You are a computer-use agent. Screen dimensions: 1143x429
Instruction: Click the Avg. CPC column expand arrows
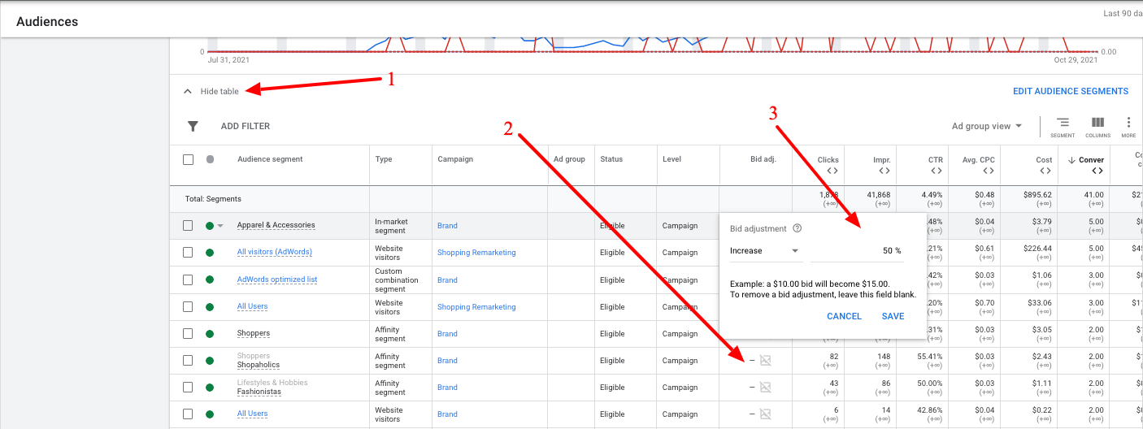point(989,171)
